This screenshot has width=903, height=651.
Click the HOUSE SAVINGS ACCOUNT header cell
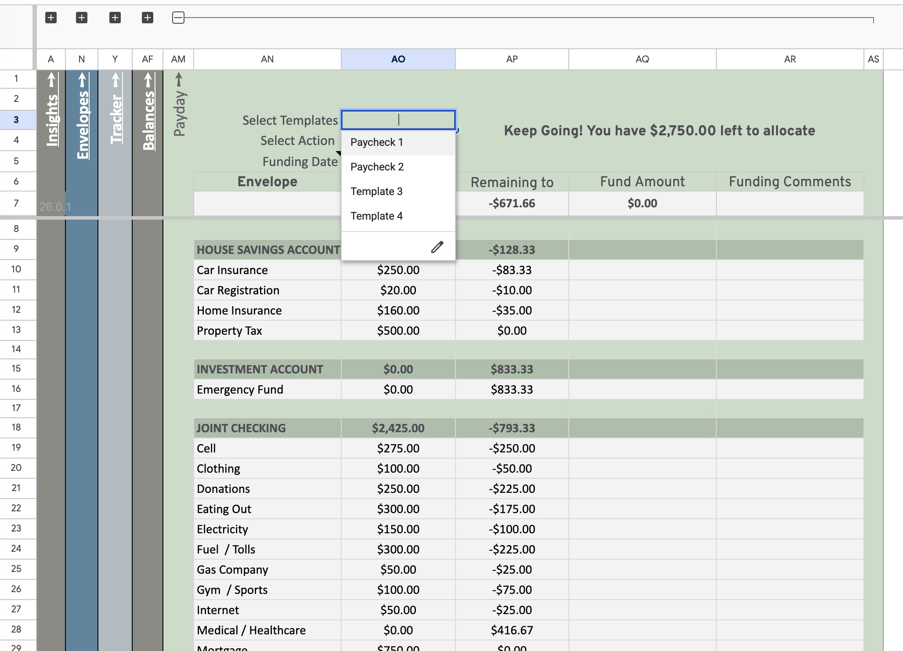[267, 250]
